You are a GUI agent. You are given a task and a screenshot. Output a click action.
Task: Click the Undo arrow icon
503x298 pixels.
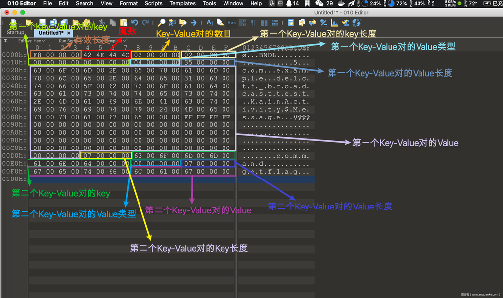click(x=134, y=23)
